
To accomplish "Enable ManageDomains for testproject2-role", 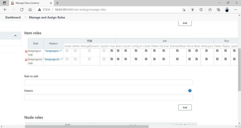I will coord(89,59).
